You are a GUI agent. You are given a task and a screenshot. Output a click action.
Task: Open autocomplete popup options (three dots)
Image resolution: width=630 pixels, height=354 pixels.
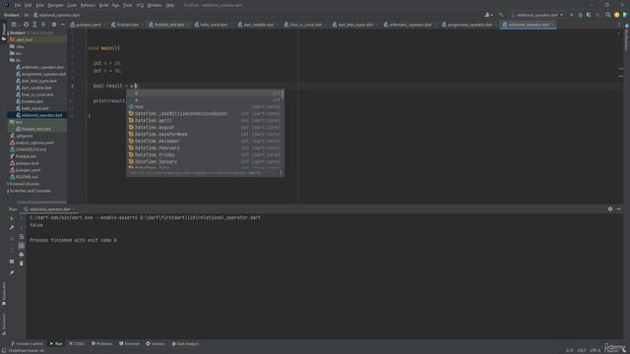click(281, 173)
